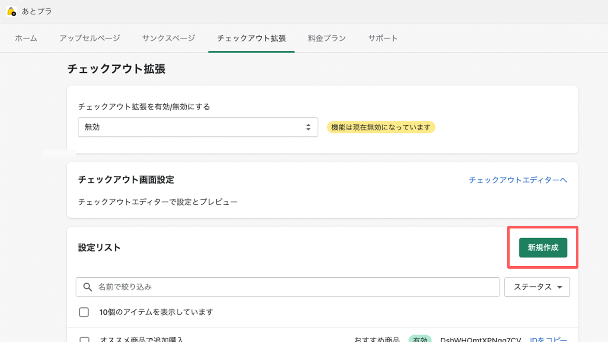Screen dimensions: 608x342
Task: Click the 機能は現在無効になっています status badge
Action: tap(381, 127)
